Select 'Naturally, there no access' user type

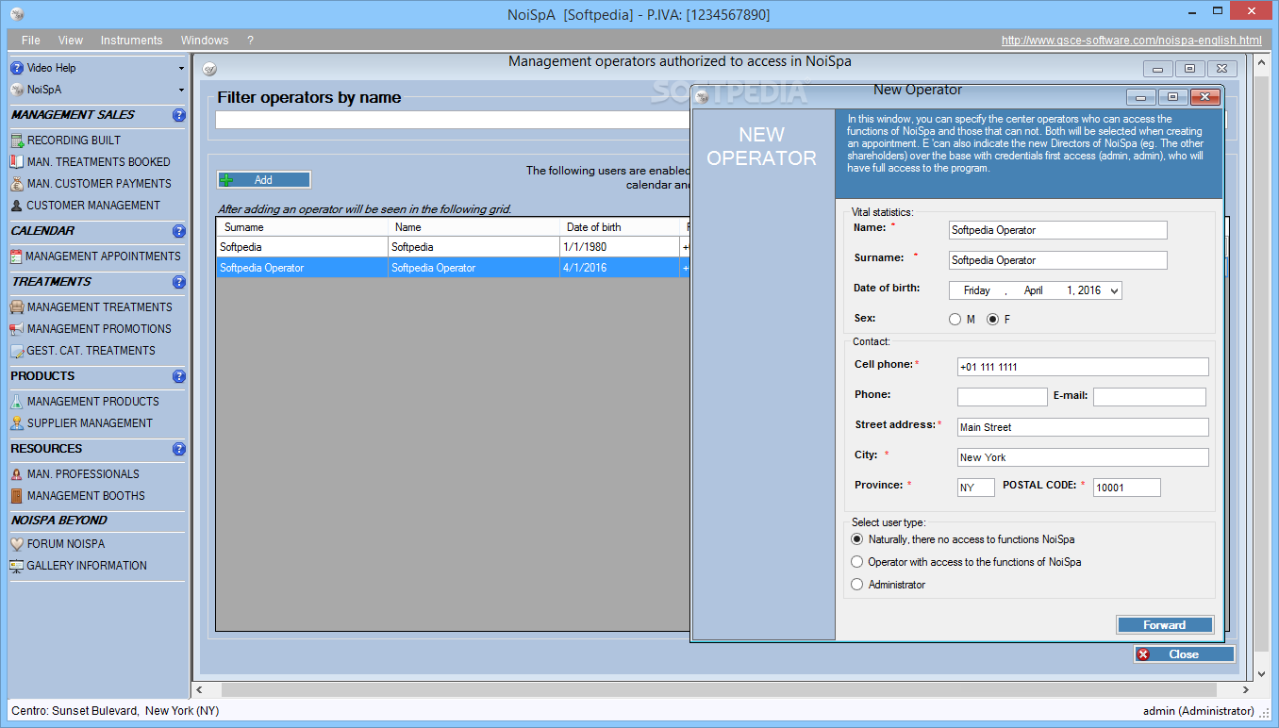[x=856, y=539]
